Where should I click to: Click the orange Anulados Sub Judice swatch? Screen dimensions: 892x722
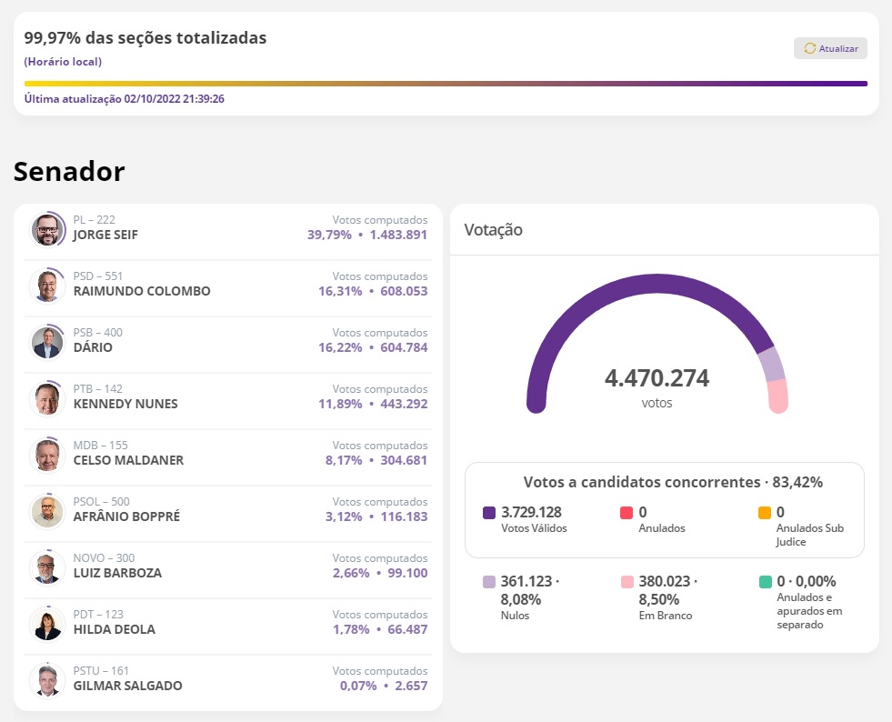pos(764,513)
